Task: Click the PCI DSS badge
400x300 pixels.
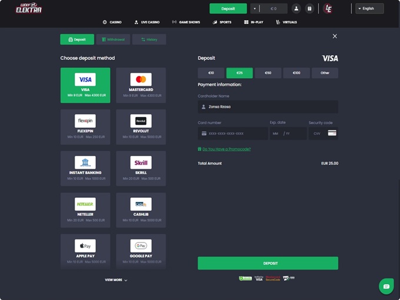Action: tap(288, 278)
